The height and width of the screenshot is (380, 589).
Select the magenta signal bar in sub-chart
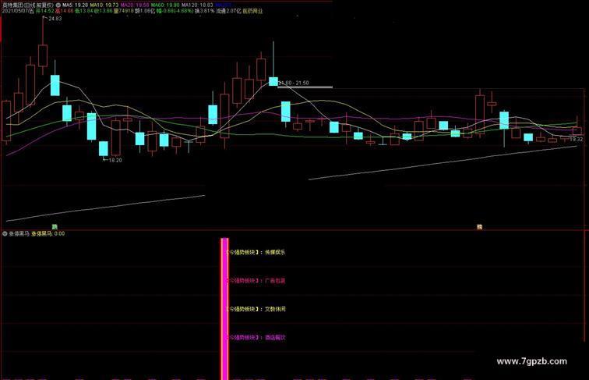click(x=224, y=308)
